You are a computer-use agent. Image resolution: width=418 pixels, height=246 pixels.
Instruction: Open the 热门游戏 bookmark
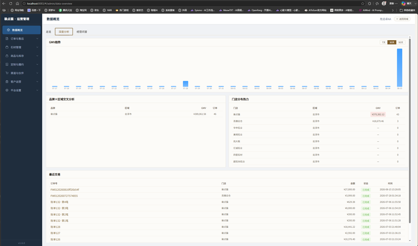pyautogui.click(x=122, y=10)
